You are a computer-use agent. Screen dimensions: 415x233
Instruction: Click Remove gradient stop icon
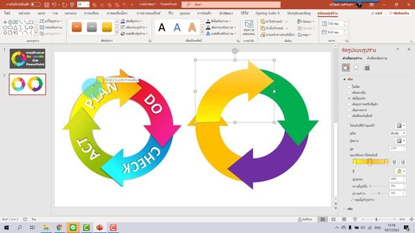point(403,162)
